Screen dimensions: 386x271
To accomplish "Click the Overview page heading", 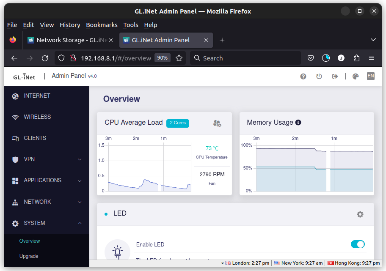I will 121,99.
